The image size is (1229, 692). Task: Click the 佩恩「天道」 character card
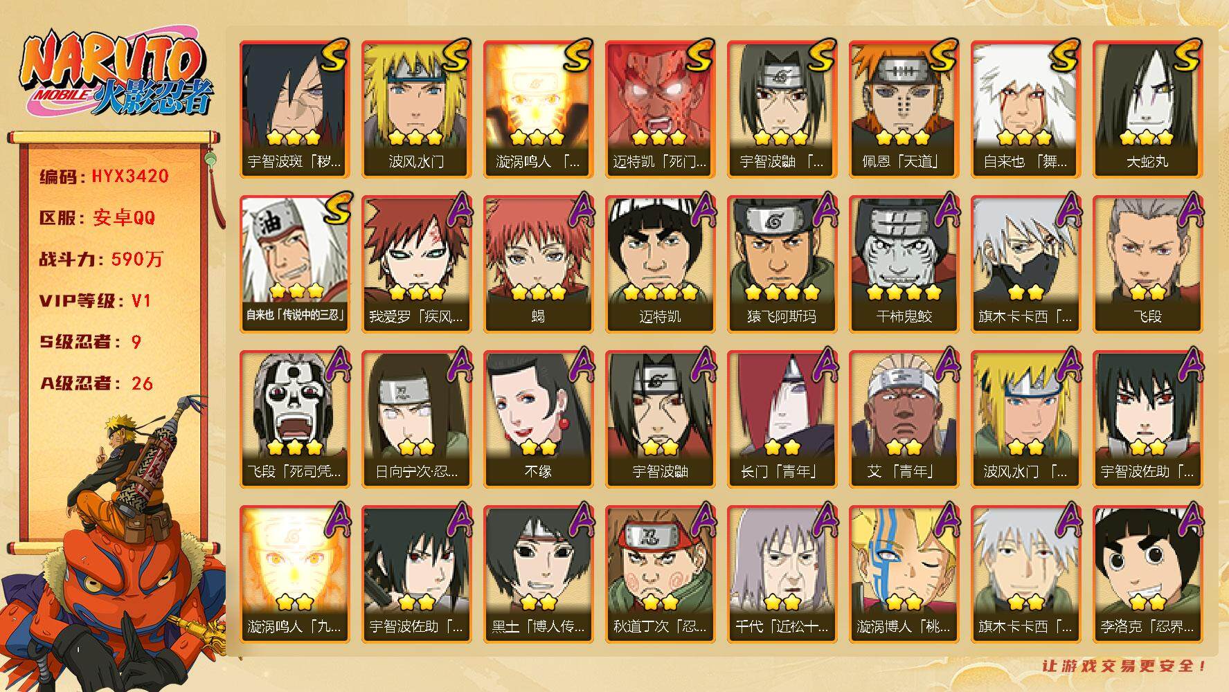[904, 109]
